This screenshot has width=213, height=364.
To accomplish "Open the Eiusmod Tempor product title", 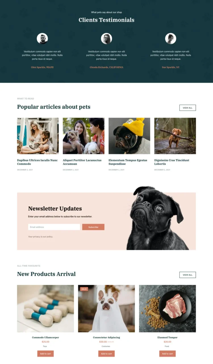I will [x=167, y=337].
